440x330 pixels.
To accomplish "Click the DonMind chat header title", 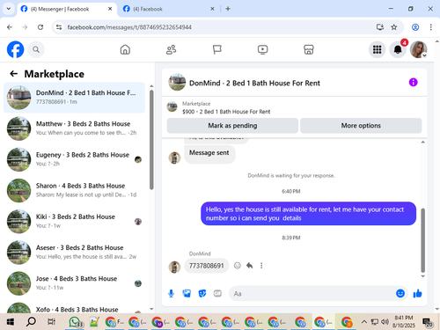I will pos(254,83).
